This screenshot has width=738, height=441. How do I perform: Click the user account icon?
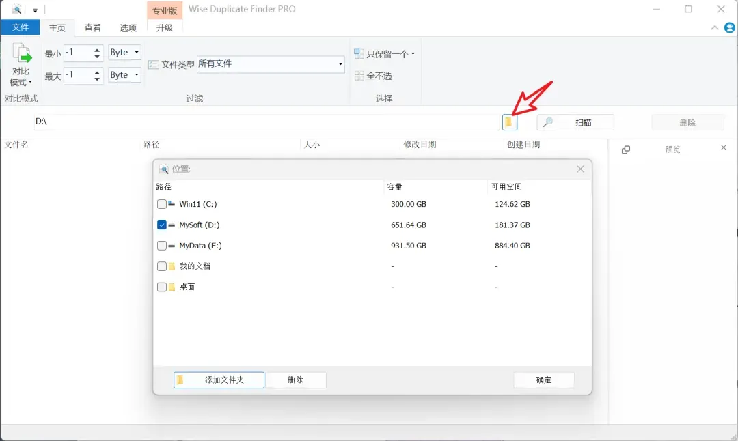pos(729,28)
